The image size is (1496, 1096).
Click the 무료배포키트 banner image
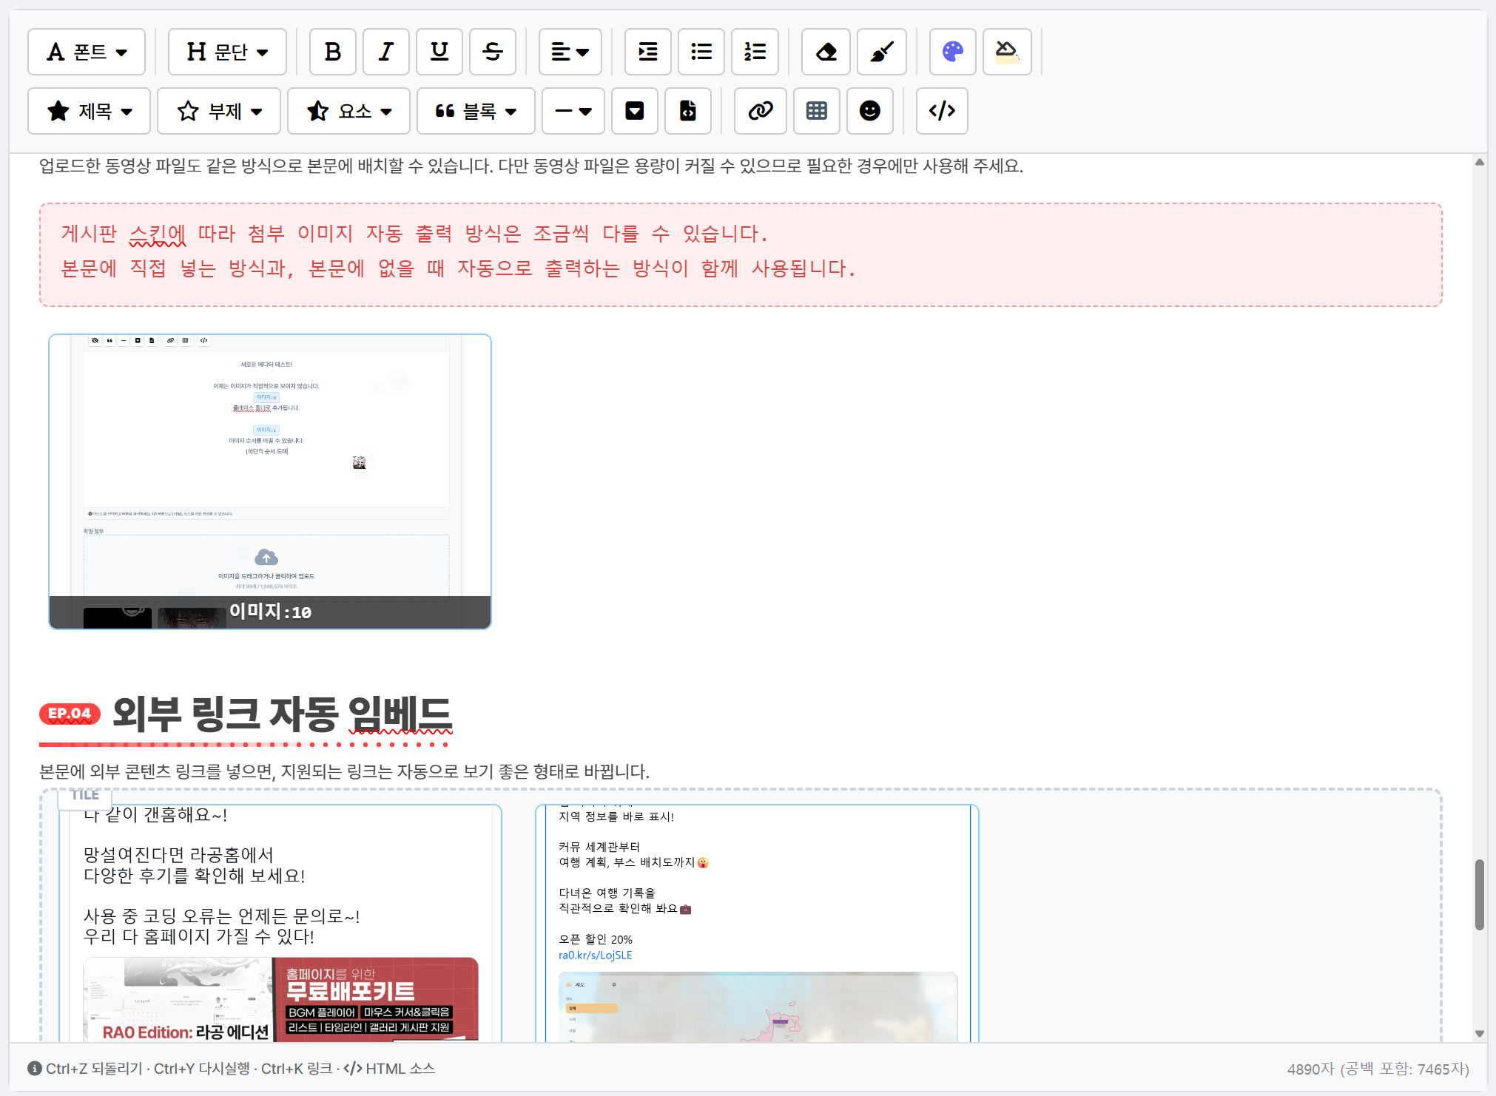tap(281, 1000)
